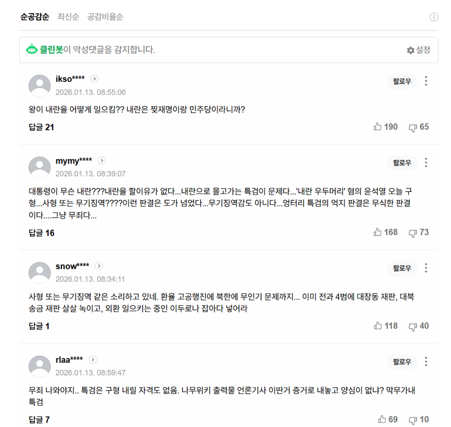Expand the chevron next to snow's username
This screenshot has height=427, width=451.
(99, 266)
